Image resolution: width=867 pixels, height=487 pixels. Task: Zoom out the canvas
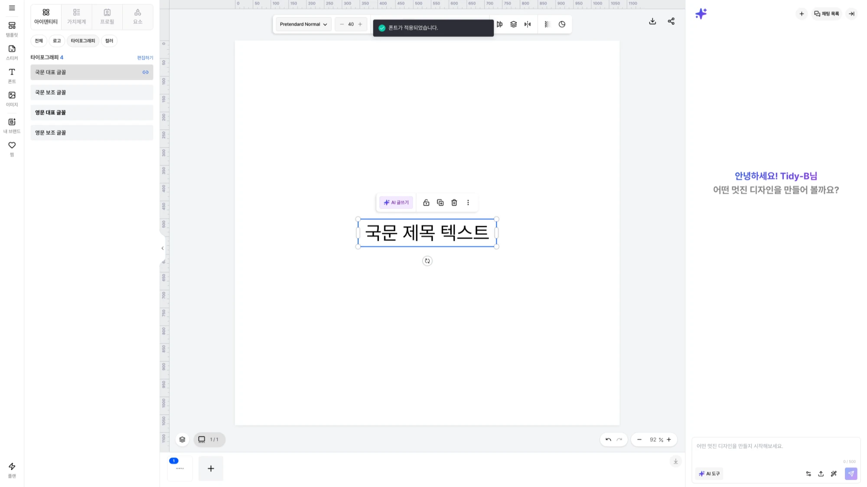point(639,440)
